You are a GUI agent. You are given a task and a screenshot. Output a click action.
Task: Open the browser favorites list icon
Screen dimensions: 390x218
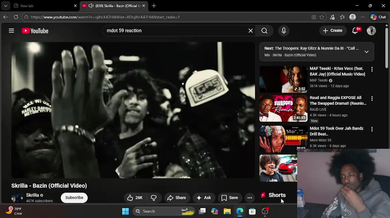[x=342, y=17]
